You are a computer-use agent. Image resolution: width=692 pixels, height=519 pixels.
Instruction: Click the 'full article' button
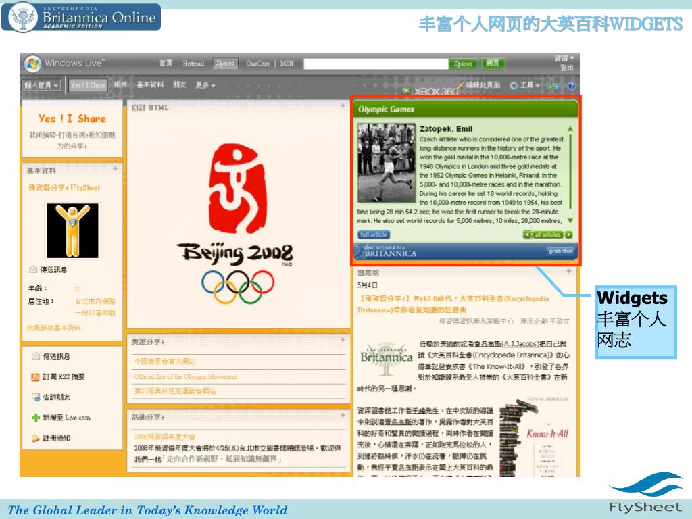pos(374,234)
